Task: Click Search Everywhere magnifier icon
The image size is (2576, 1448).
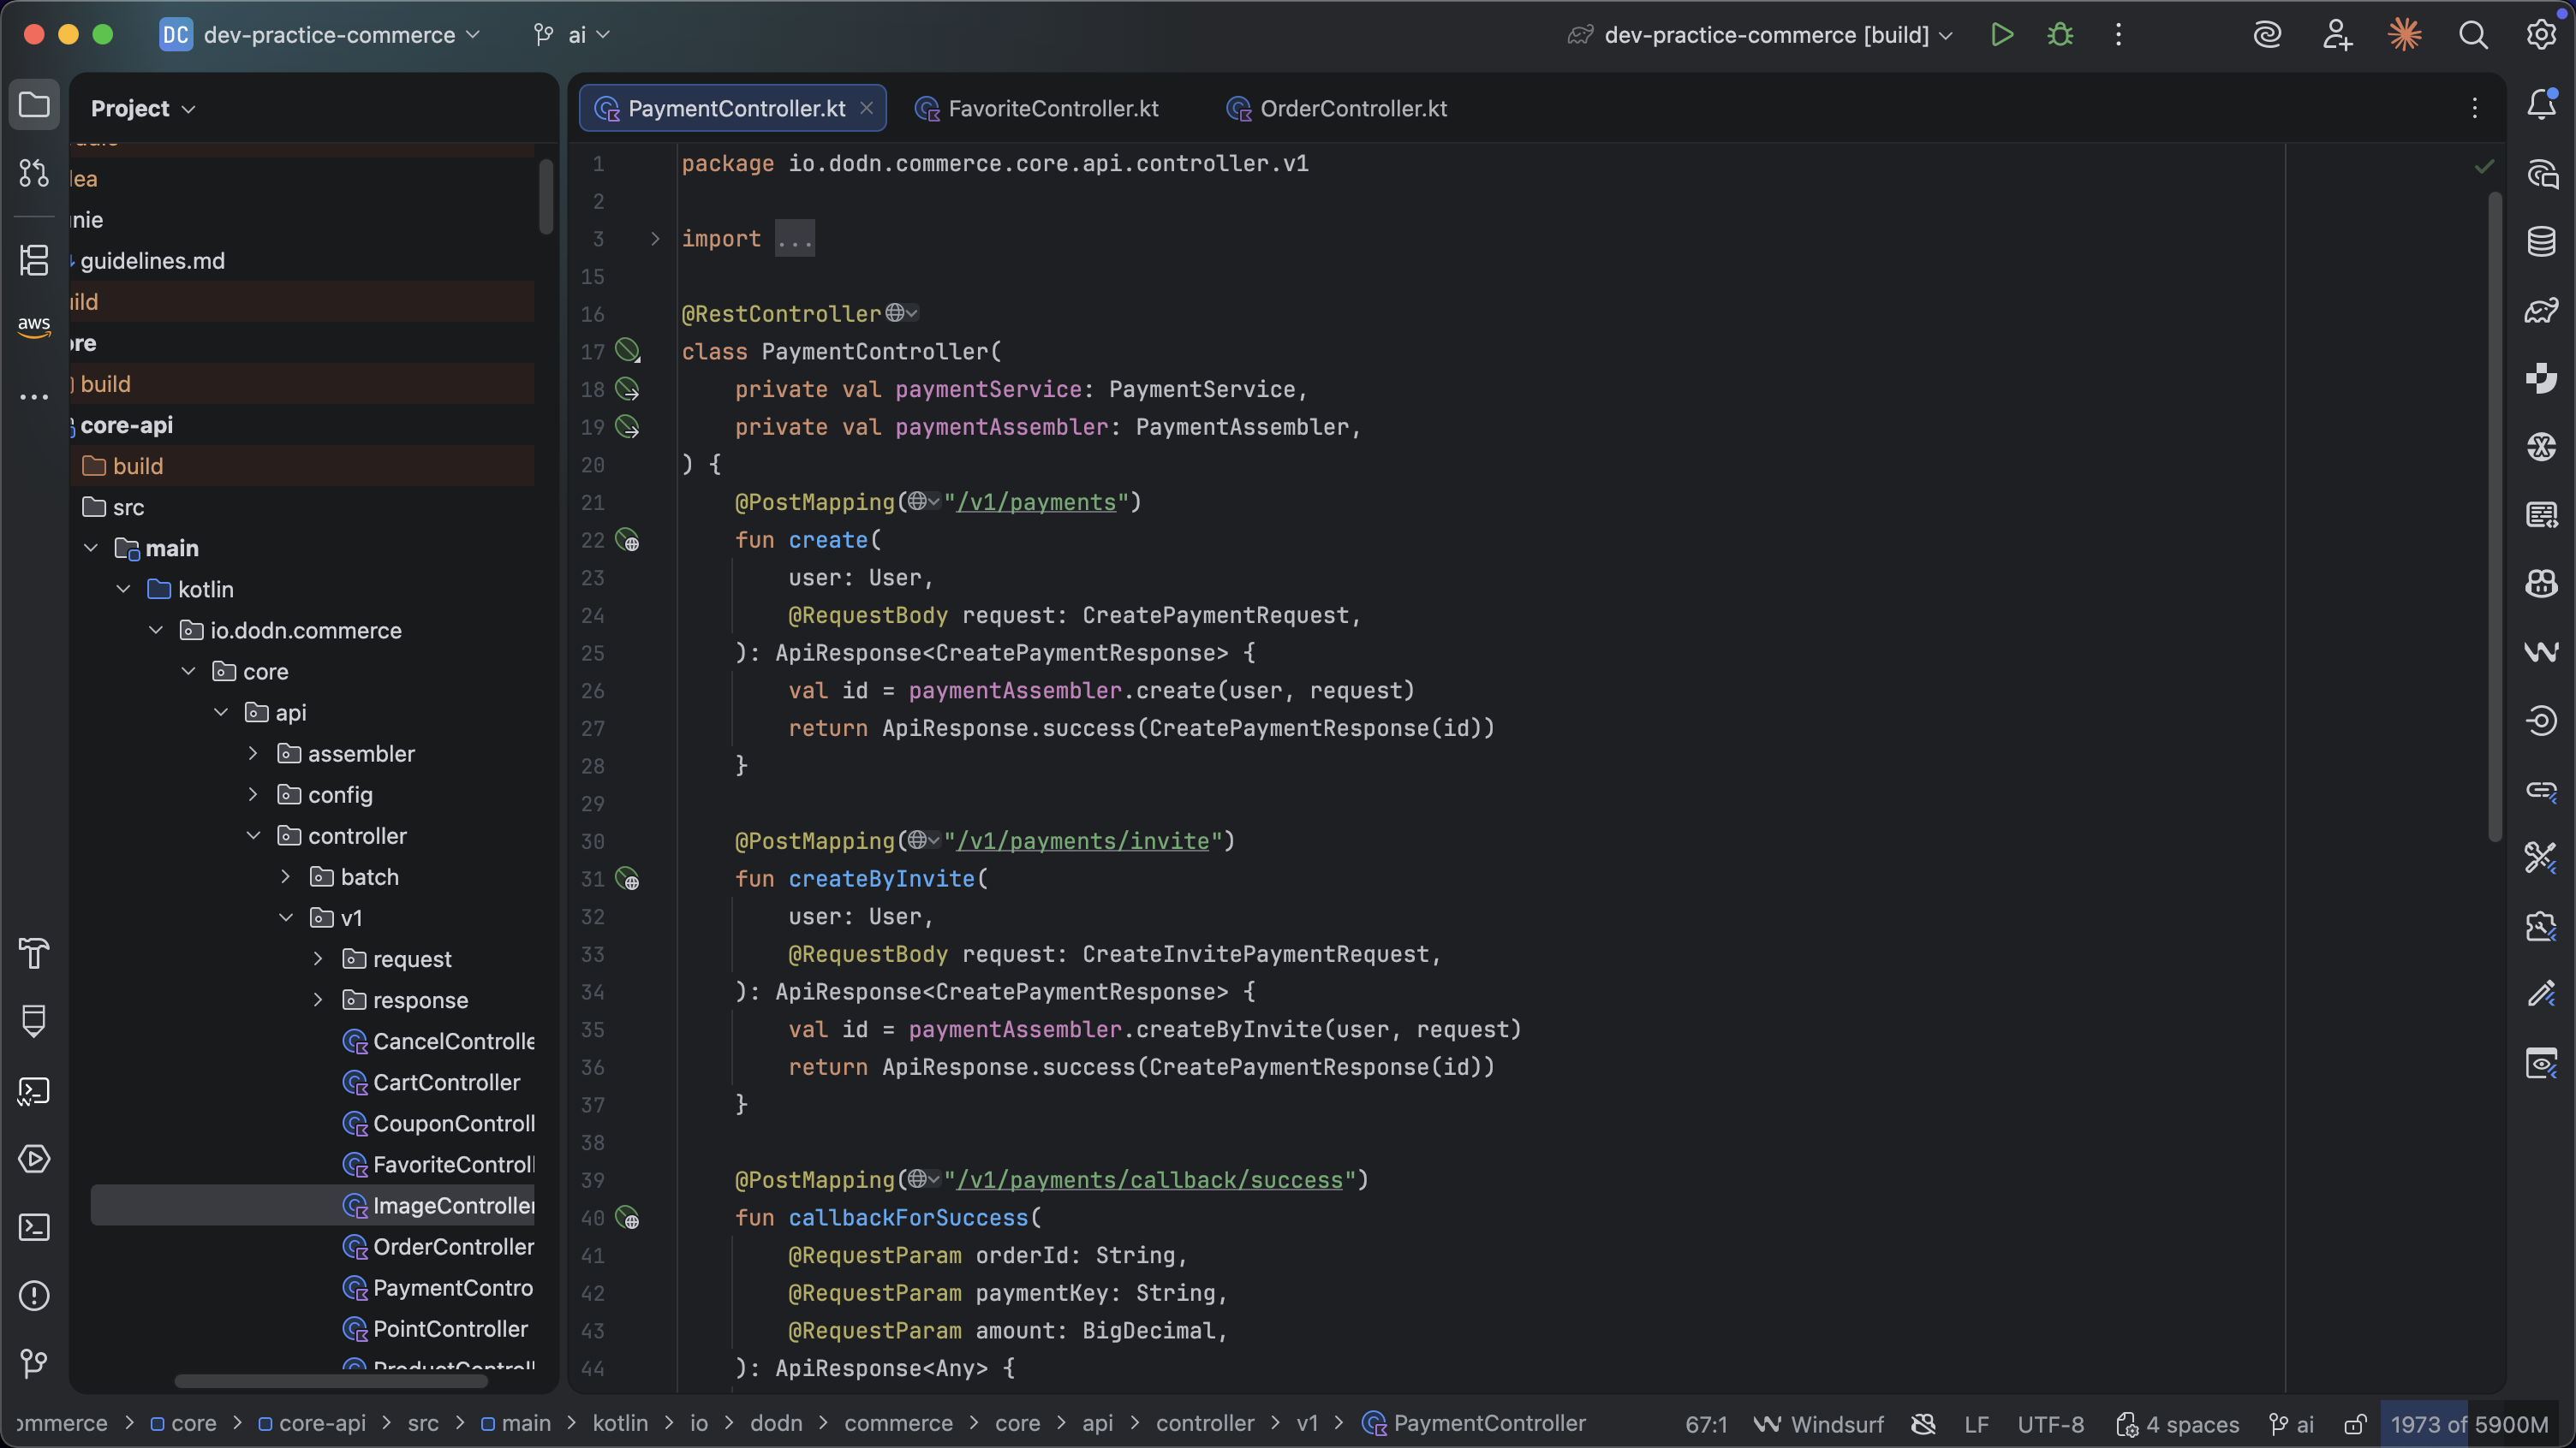Action: (x=2473, y=35)
